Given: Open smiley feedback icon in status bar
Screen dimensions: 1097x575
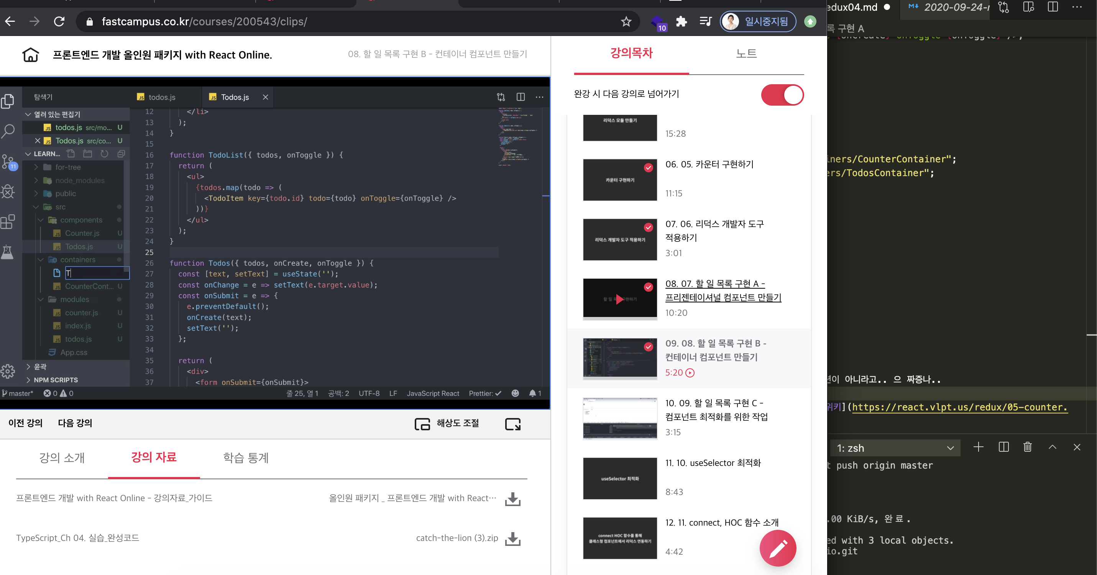Looking at the screenshot, I should pos(515,393).
